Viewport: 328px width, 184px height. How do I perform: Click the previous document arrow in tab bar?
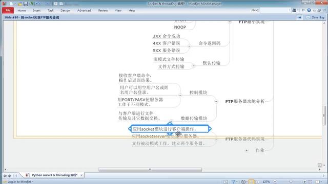[5, 176]
